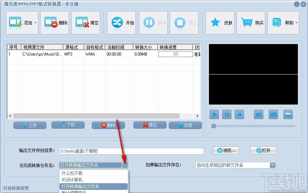Click the WMA target format cell
Screen dimensions: 308x193
pos(90,54)
